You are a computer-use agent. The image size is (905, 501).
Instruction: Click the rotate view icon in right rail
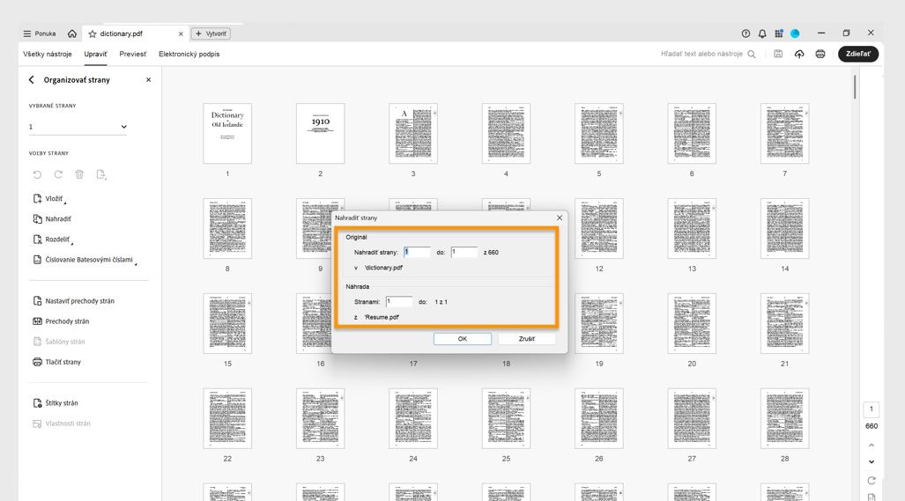point(872,481)
